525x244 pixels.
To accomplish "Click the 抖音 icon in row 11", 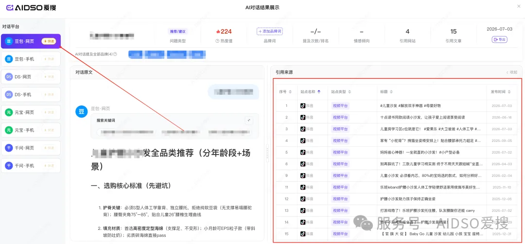I will point(303,187).
